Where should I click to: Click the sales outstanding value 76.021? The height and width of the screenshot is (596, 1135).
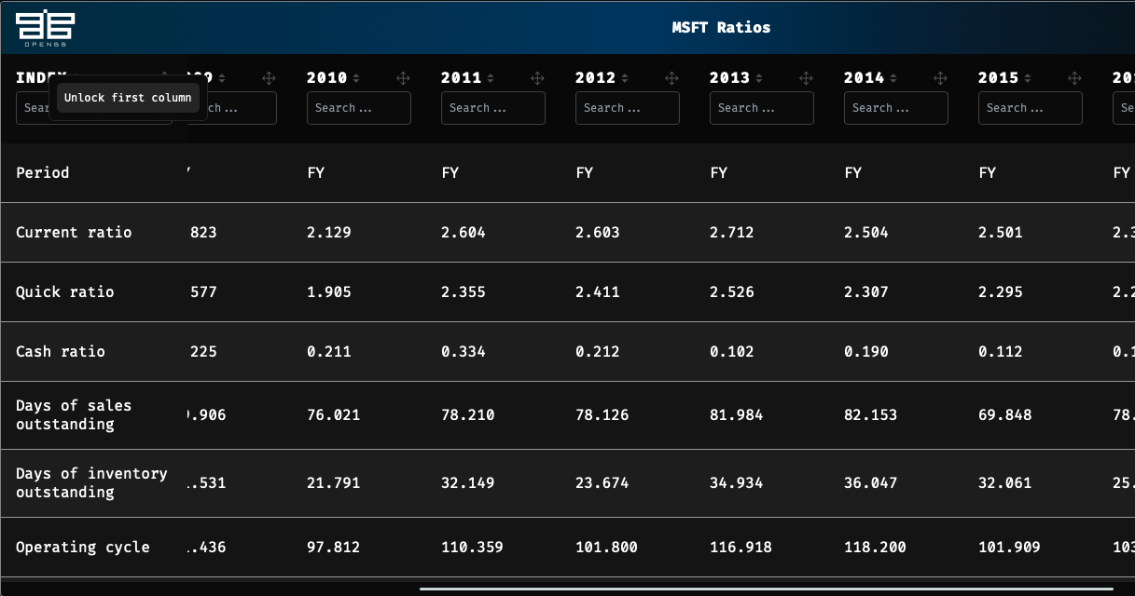[x=334, y=414]
